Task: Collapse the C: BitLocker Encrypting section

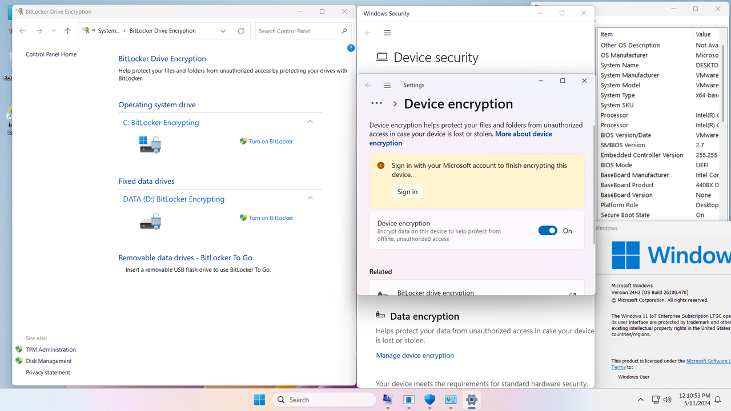Action: [x=310, y=122]
